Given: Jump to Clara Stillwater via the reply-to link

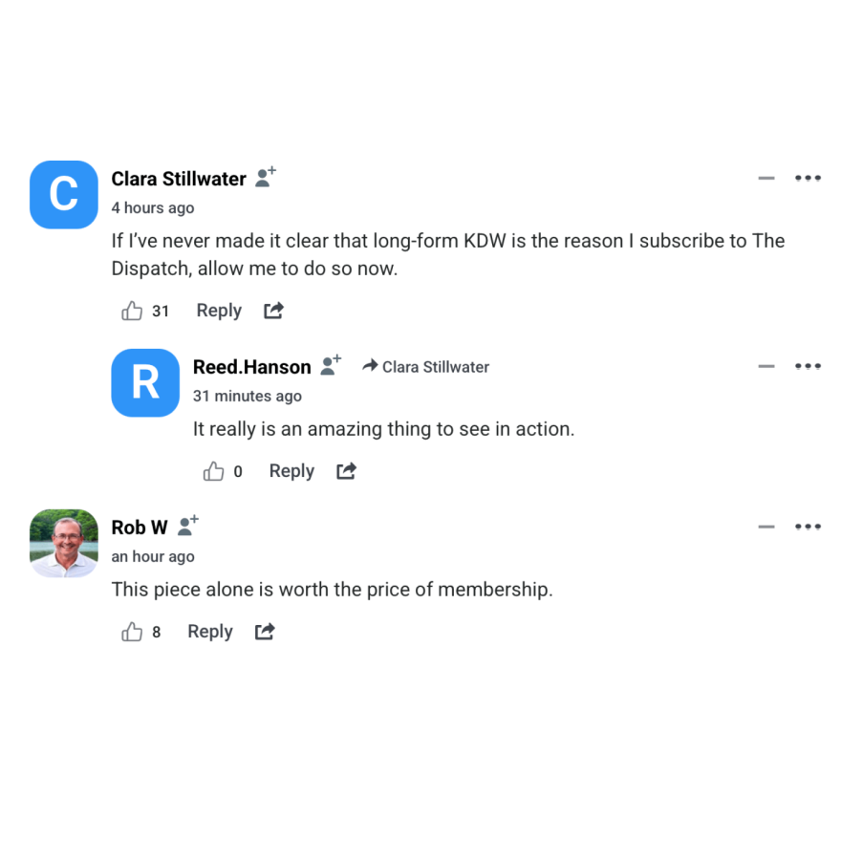Looking at the screenshot, I should click(x=425, y=366).
